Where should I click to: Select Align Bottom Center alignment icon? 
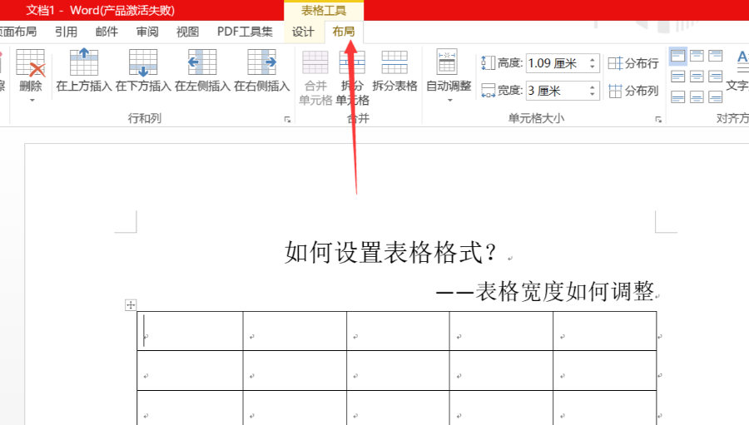[697, 97]
